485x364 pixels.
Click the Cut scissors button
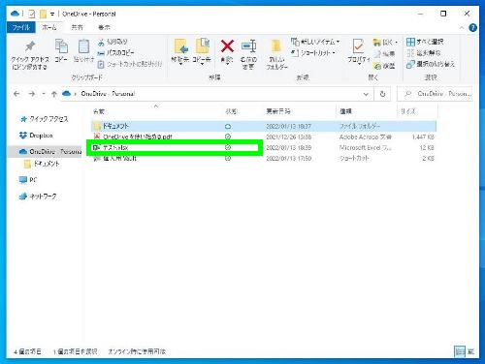tap(113, 42)
